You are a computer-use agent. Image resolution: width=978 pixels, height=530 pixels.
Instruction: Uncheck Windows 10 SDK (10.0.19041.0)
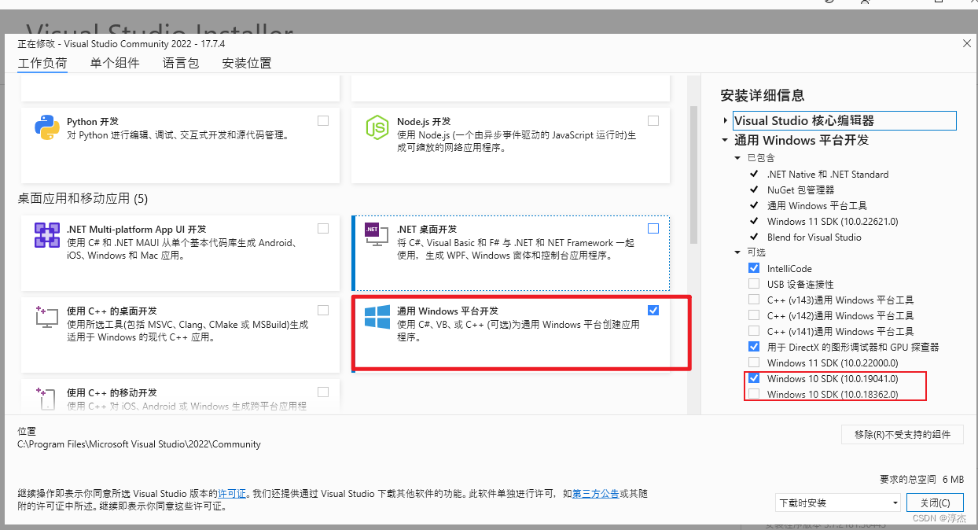coord(754,378)
